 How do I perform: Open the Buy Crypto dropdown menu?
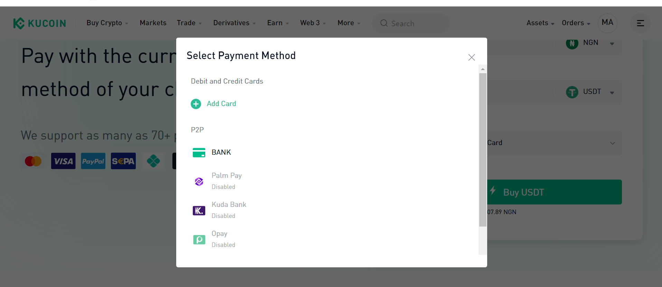click(x=107, y=23)
